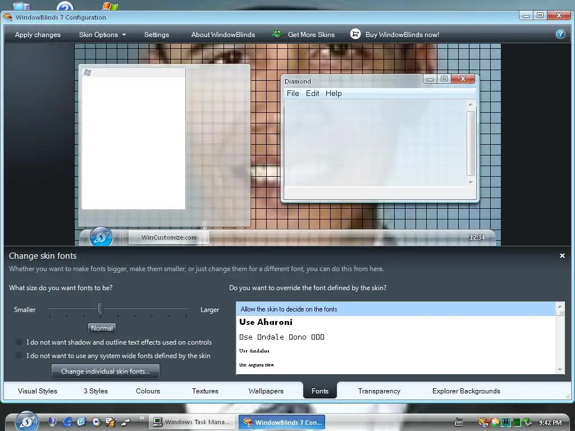
Task: Click the taskbar clock showing 9:42 PM
Action: click(550, 423)
